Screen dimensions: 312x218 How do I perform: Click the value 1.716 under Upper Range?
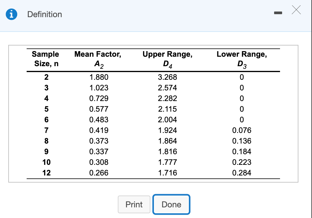tap(167, 173)
